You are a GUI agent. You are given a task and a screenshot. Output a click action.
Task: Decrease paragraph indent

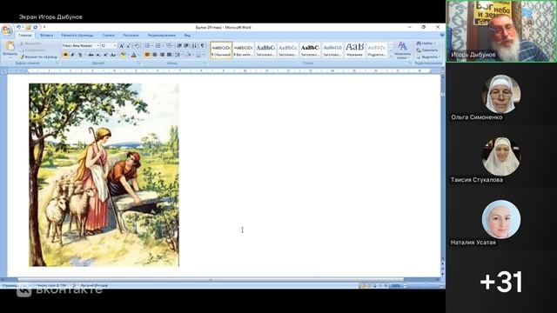pos(179,46)
